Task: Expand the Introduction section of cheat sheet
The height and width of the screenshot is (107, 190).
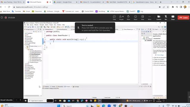Action: point(153,39)
